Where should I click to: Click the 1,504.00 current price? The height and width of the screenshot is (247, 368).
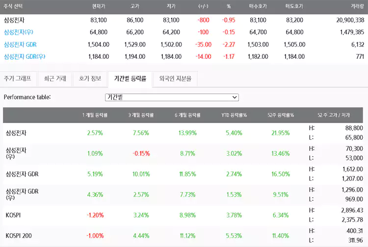click(99, 44)
